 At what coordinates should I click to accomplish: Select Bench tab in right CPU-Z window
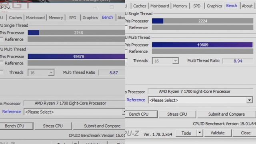232,6
